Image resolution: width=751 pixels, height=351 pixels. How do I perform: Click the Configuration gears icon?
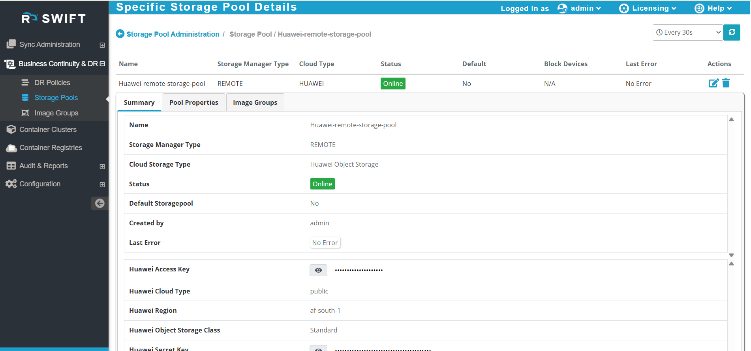[11, 184]
